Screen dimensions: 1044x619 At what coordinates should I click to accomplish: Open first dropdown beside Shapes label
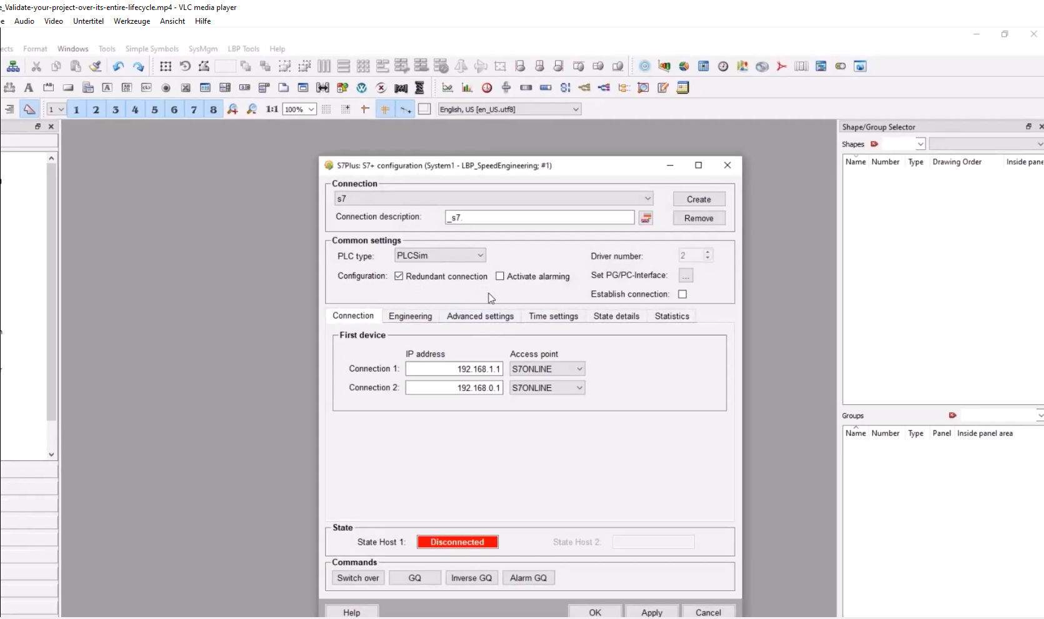[904, 144]
